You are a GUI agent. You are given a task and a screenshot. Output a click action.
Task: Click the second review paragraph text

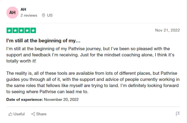click(x=93, y=82)
